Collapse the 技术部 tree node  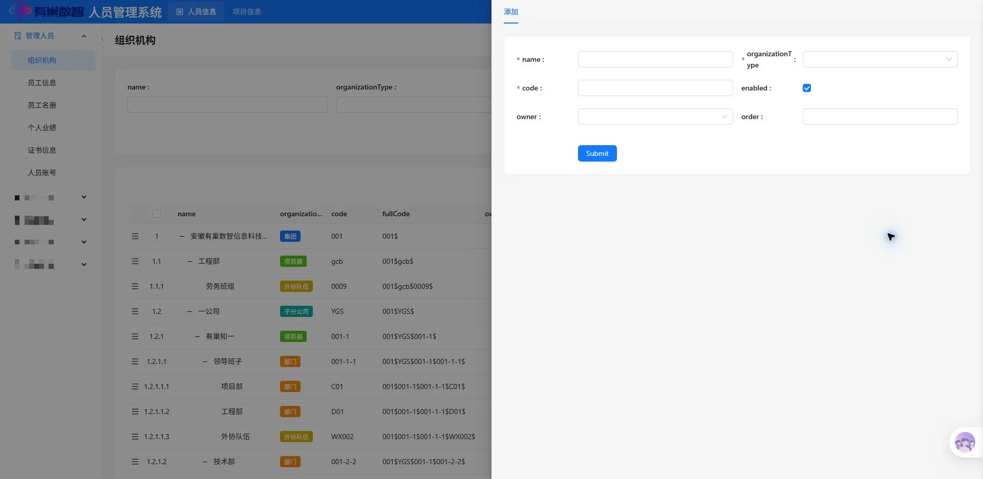tap(205, 462)
